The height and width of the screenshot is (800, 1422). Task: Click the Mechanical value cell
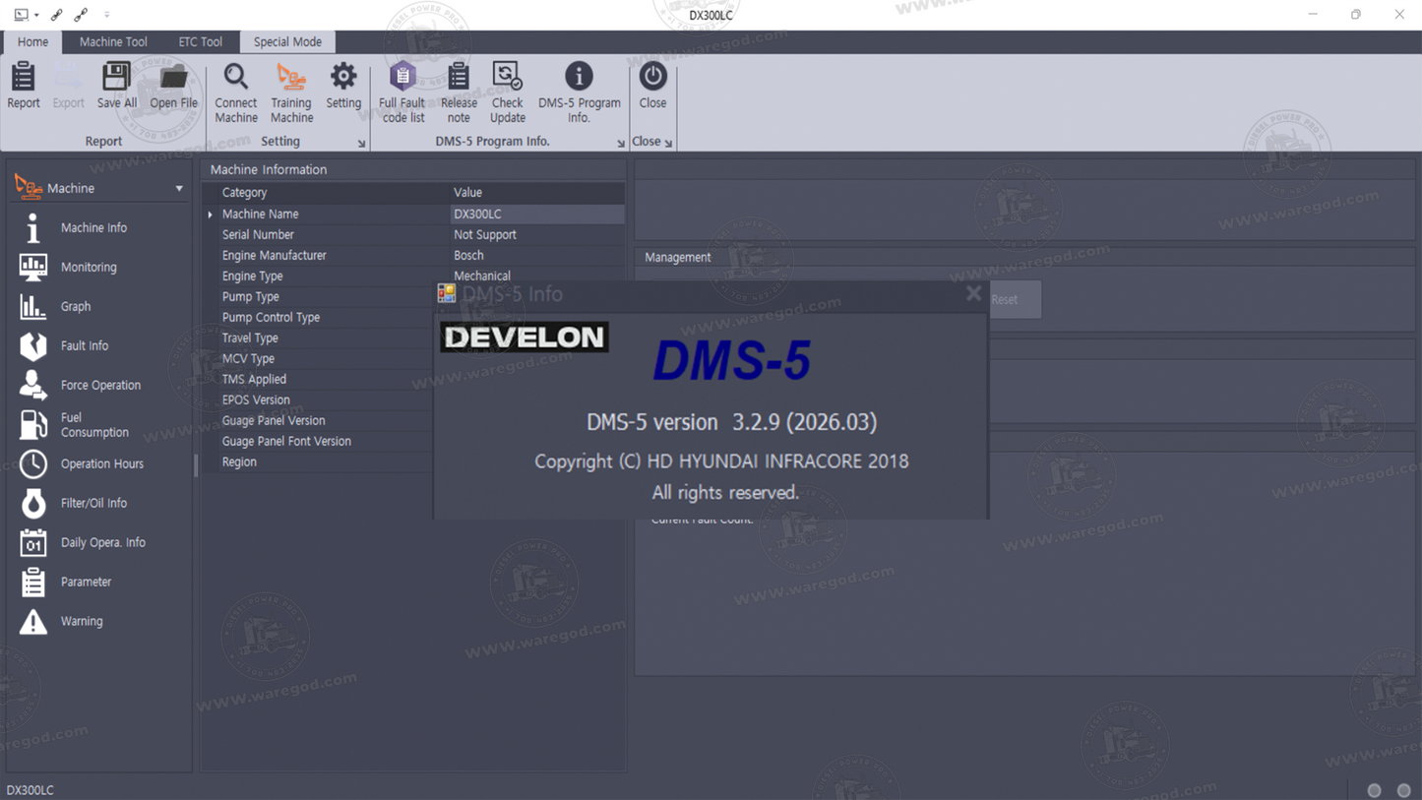pos(536,276)
